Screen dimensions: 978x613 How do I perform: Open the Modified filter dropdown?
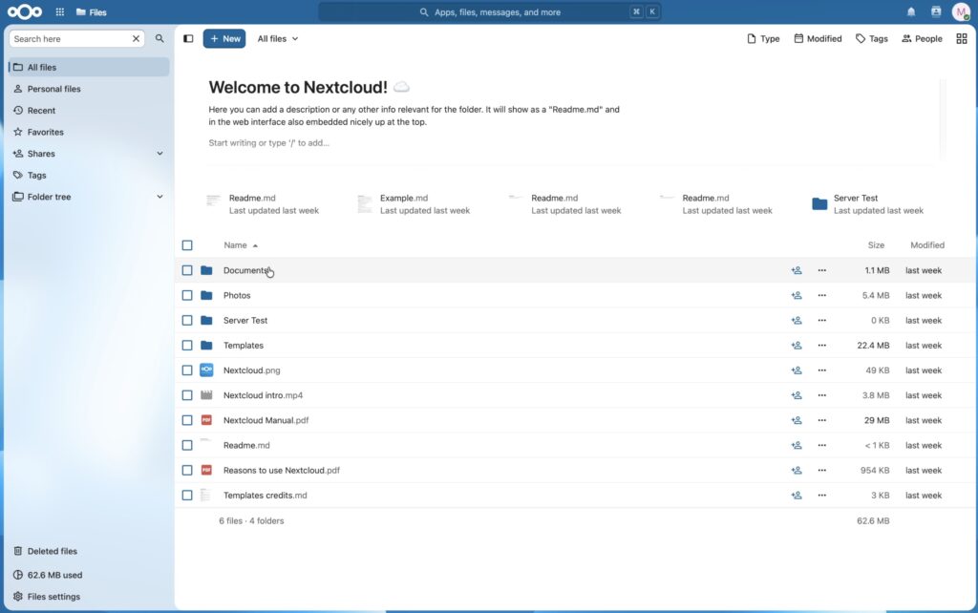coord(818,38)
